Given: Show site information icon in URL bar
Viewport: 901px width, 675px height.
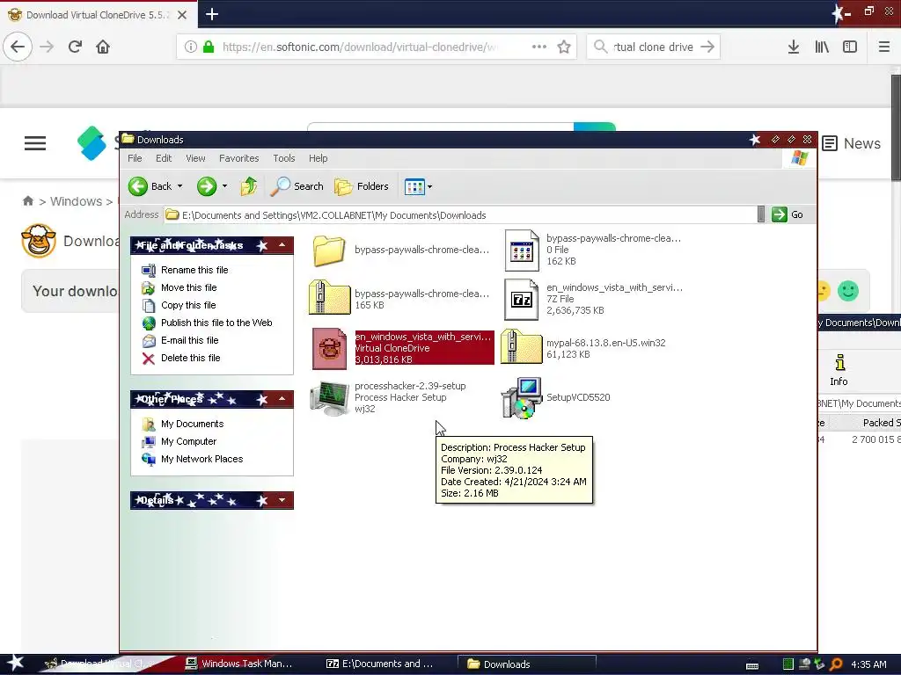Looking at the screenshot, I should point(191,47).
